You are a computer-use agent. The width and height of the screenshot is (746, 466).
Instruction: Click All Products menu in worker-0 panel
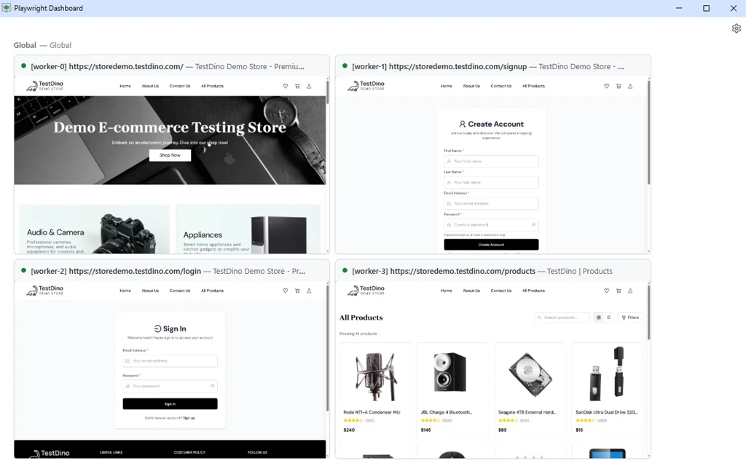[212, 87]
